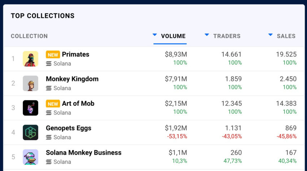Screen dimensions: 307x171
Task: Open the Primates collection thumbnail
Action: (x=30, y=59)
